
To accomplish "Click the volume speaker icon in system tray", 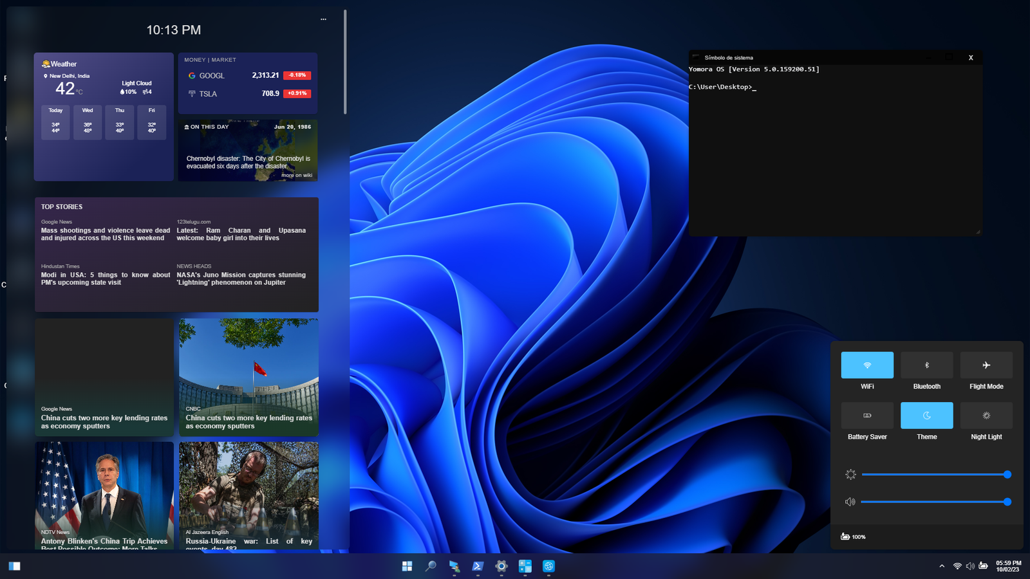I will 970,566.
